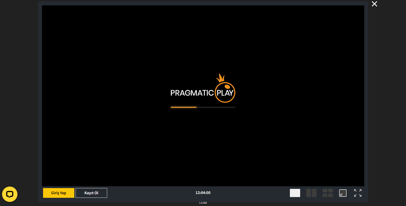This screenshot has width=406, height=206.
Task: Open the live chat support bubble
Action: pyautogui.click(x=10, y=194)
